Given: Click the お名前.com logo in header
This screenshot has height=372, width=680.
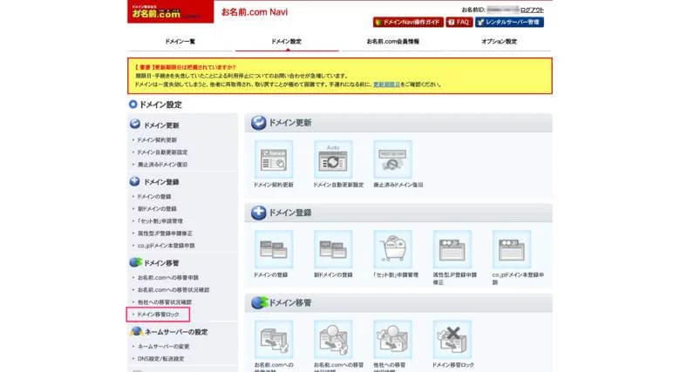Looking at the screenshot, I should [x=170, y=11].
